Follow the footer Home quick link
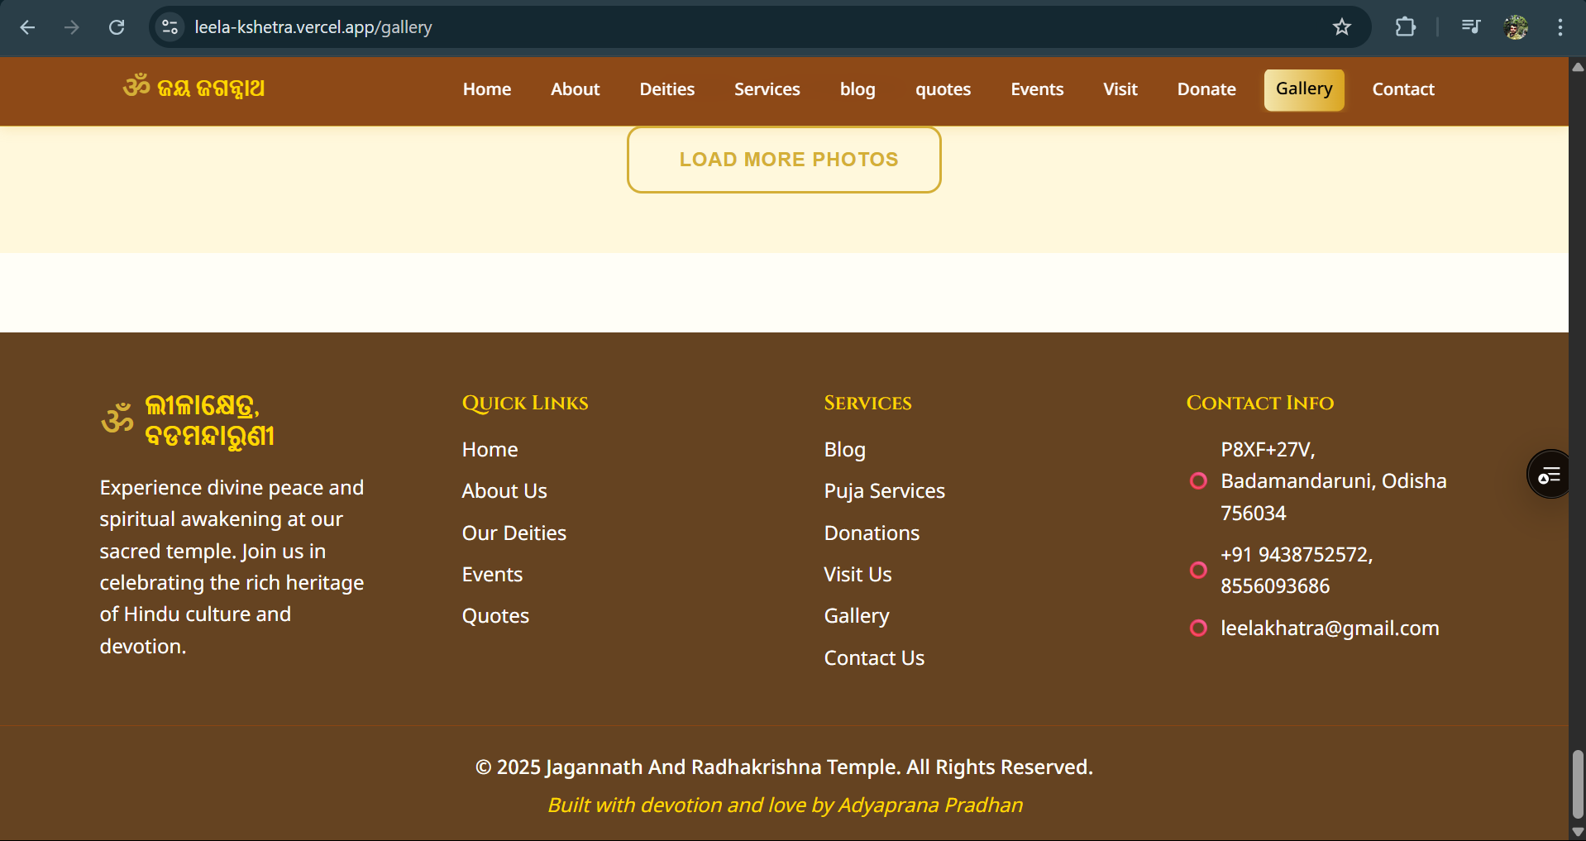Screen dimensions: 1586x841 click(x=490, y=450)
